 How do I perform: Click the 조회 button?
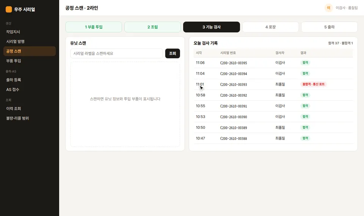173,53
